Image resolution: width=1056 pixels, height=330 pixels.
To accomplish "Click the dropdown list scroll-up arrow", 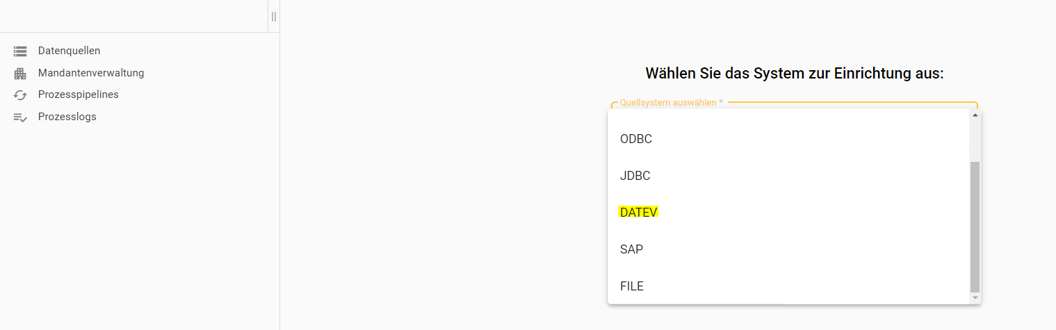I will coord(975,115).
